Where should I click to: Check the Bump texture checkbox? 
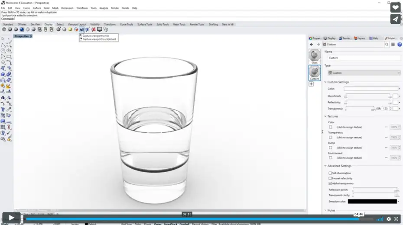click(331, 148)
